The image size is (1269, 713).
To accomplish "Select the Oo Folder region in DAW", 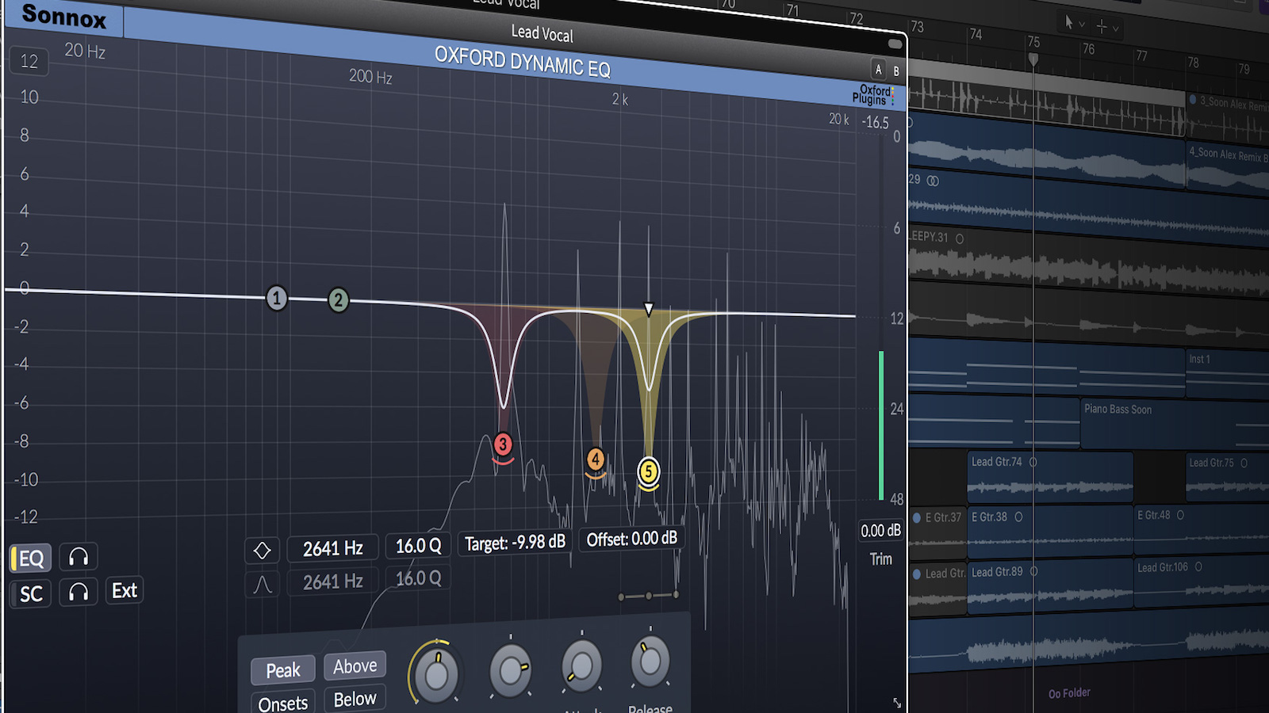I will [1069, 693].
